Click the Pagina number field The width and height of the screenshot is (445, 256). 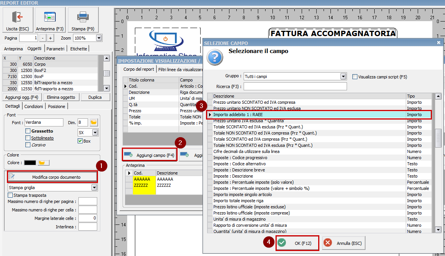point(28,38)
